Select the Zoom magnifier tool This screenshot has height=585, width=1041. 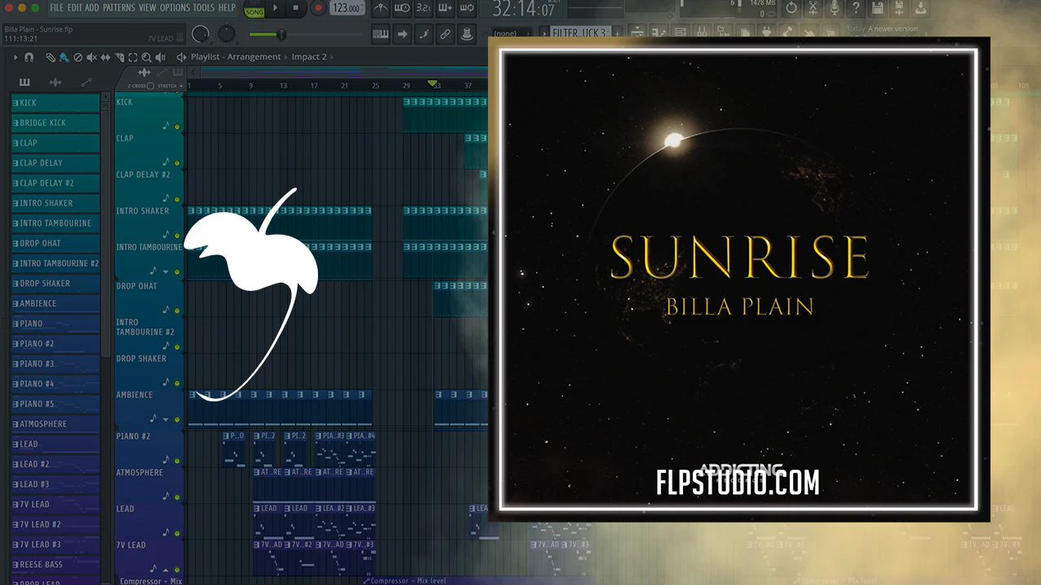click(146, 58)
